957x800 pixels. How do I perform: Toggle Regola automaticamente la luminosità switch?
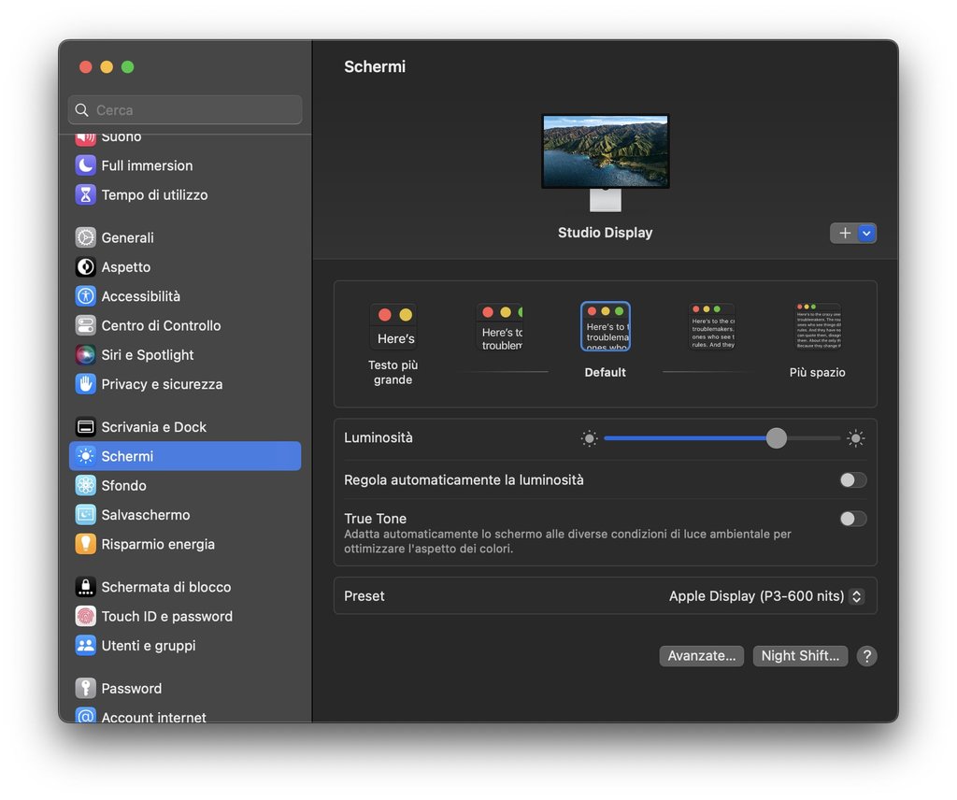point(853,480)
